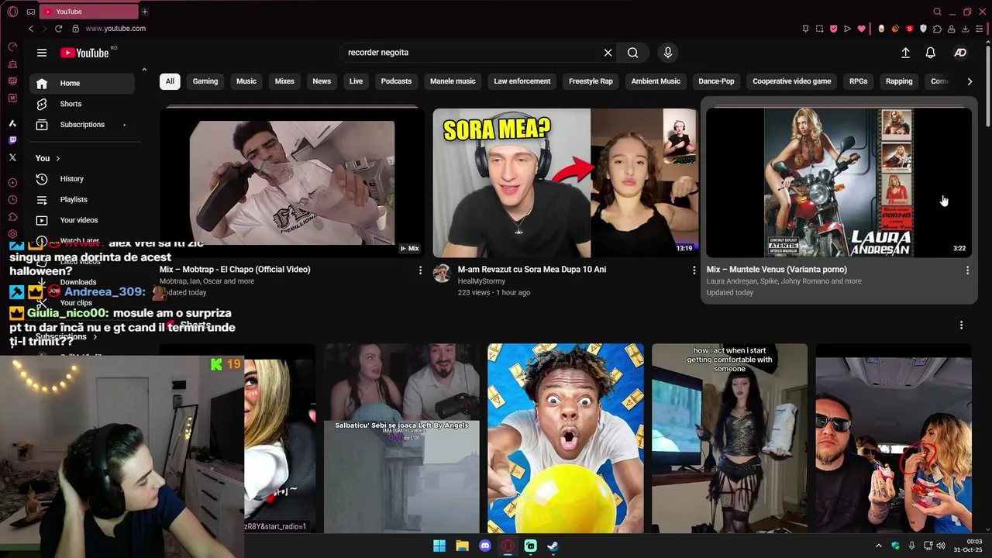Select the Podcasts filter chip
The image size is (992, 558).
396,81
